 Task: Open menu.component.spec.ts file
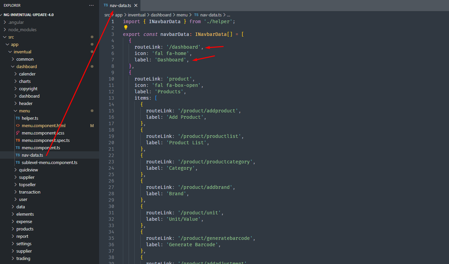pyautogui.click(x=46, y=140)
